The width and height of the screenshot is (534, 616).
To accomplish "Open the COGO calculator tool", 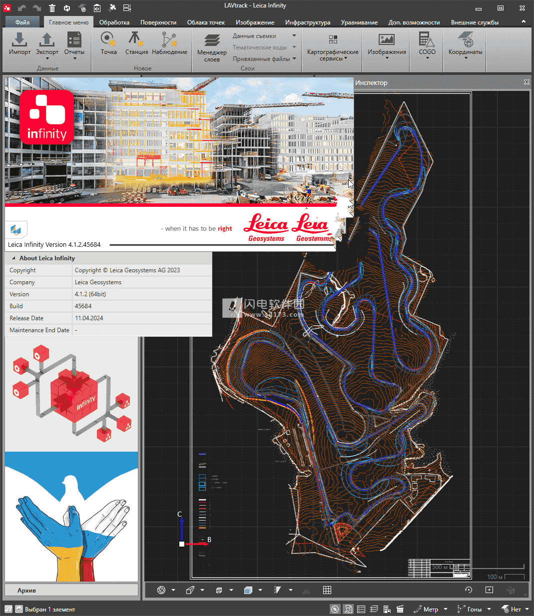I will [x=427, y=45].
